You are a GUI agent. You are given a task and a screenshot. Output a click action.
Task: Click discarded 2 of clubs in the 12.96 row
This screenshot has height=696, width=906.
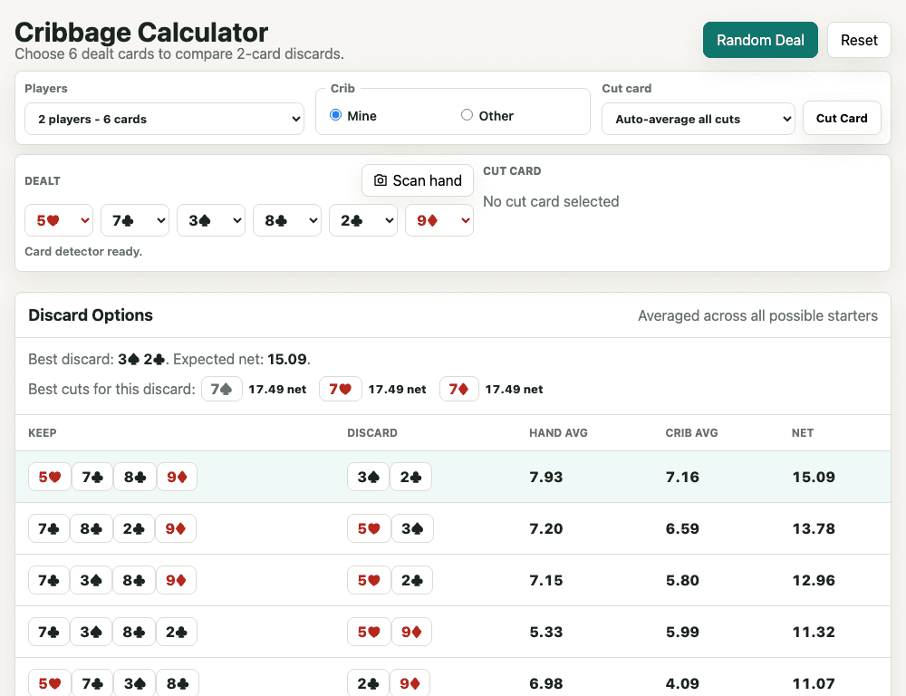[412, 580]
